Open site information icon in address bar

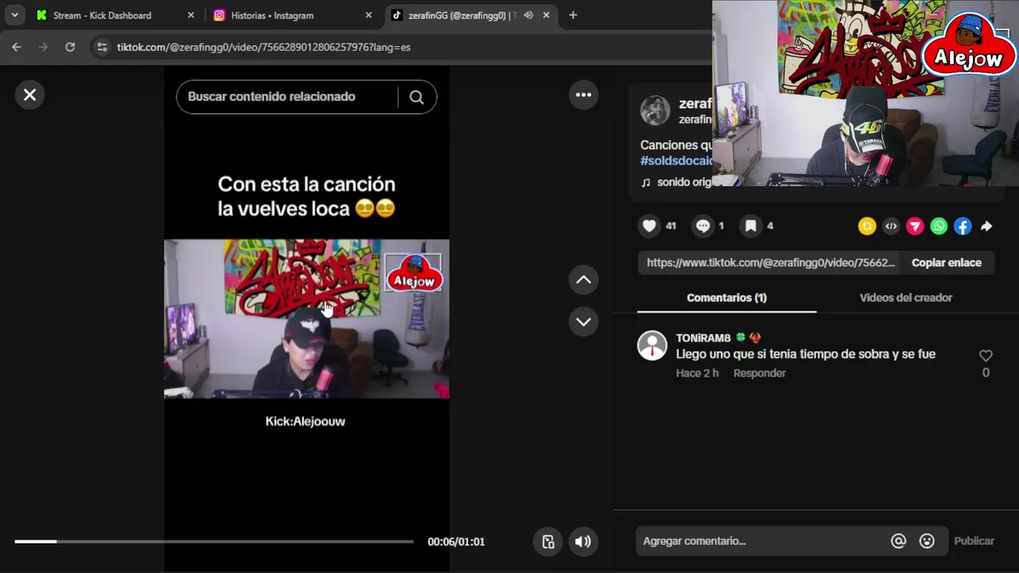tap(101, 47)
